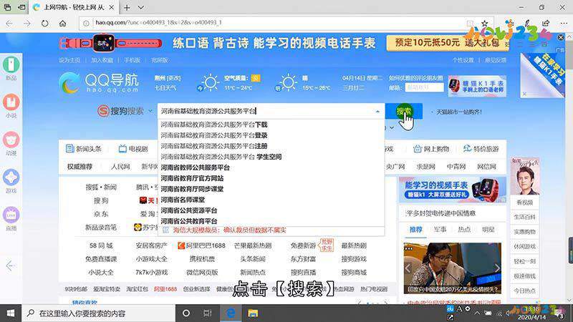Open the 携程机票 link
The image size is (573, 322).
point(202,259)
